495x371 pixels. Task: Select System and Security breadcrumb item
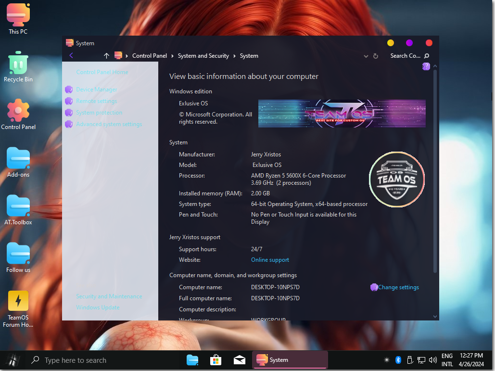pyautogui.click(x=203, y=56)
